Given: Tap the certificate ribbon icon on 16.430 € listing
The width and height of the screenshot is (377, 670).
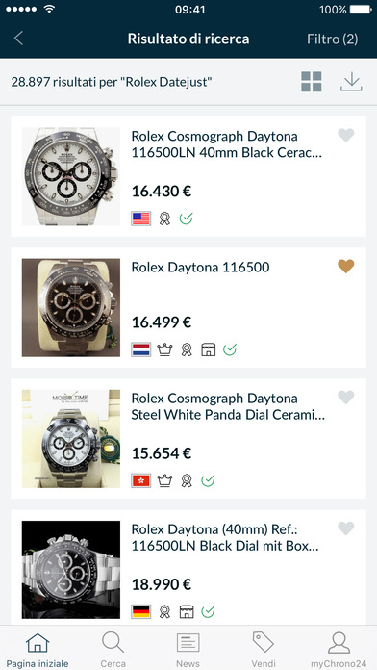Looking at the screenshot, I should (164, 219).
